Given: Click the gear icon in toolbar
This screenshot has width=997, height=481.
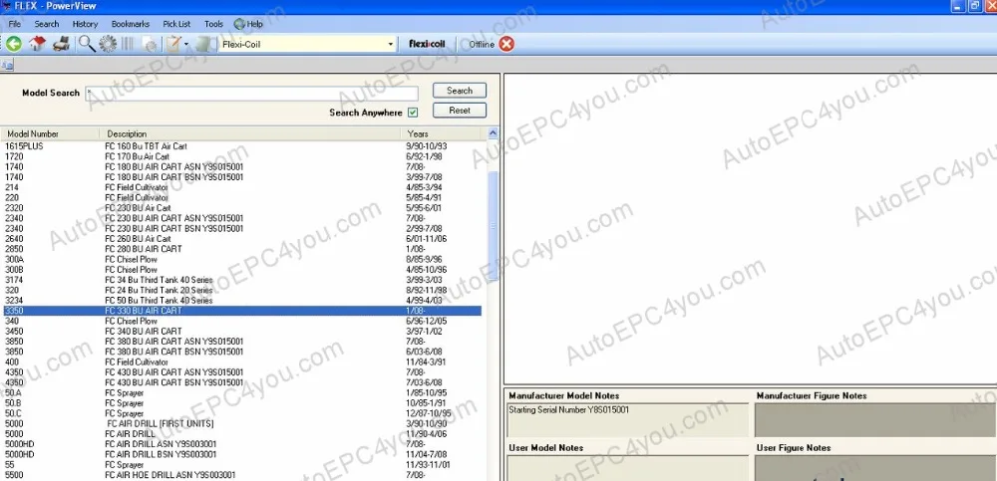Looking at the screenshot, I should click(x=108, y=44).
